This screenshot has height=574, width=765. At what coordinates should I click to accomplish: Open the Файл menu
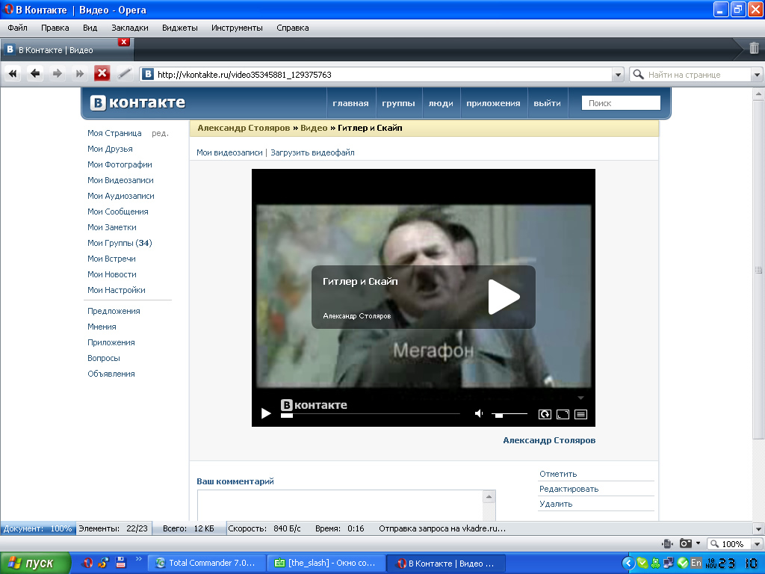18,28
